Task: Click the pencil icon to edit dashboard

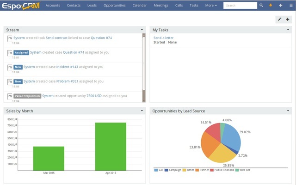Action: click(279, 19)
